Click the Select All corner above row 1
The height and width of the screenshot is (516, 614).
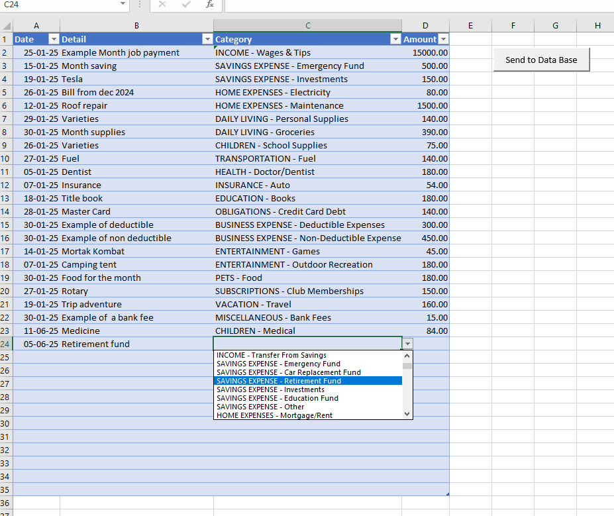tap(5, 26)
